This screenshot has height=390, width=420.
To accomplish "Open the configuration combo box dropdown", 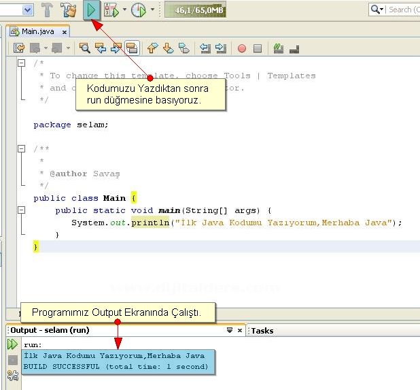I will (28, 10).
